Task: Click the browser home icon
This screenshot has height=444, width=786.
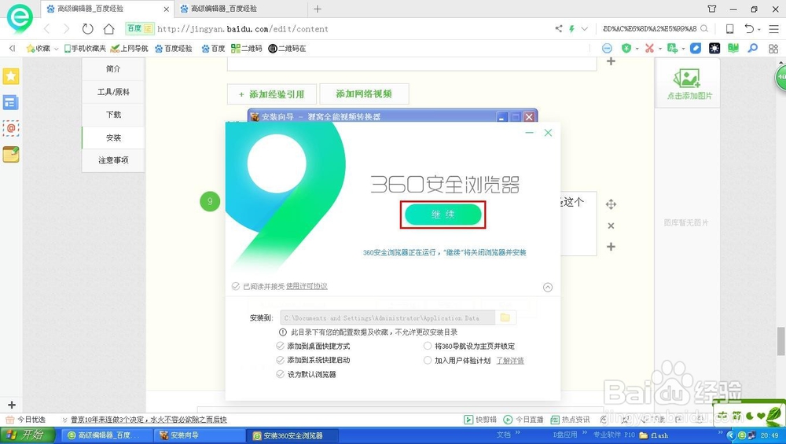Action: tap(108, 29)
